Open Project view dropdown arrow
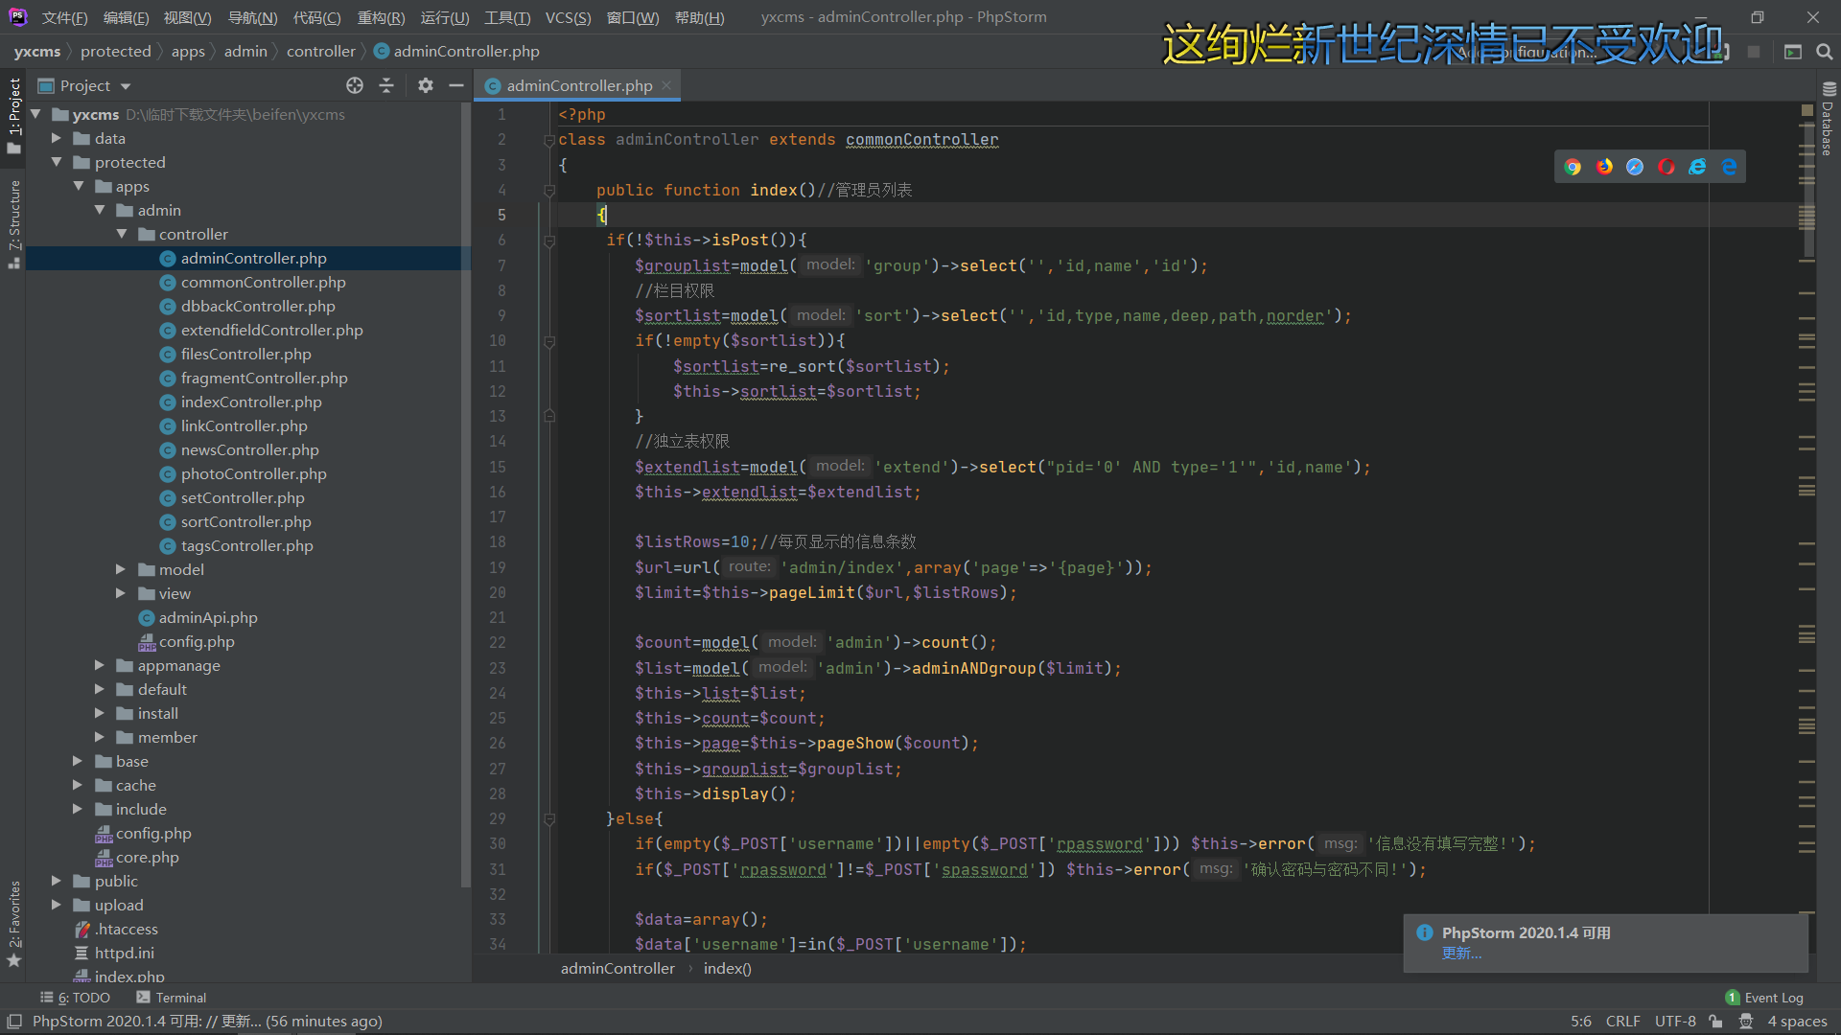The image size is (1841, 1035). tap(126, 86)
